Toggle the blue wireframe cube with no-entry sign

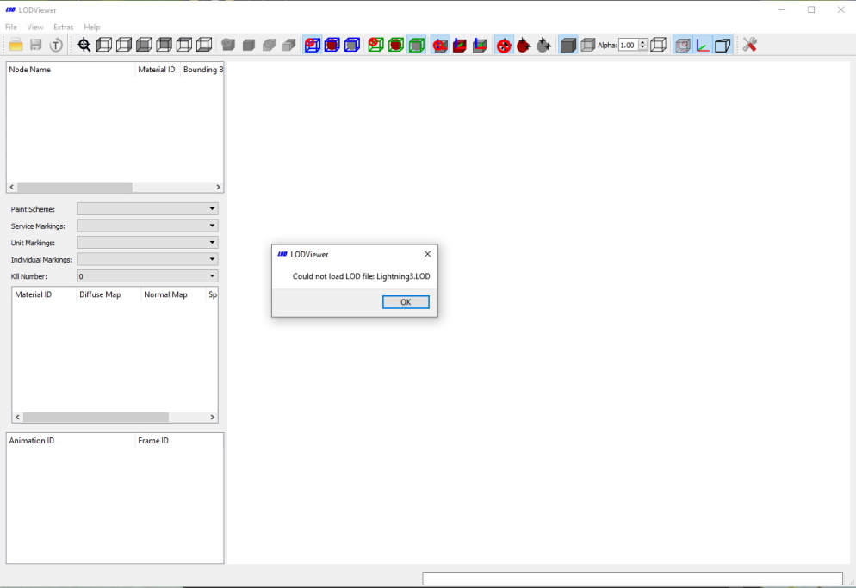[x=313, y=45]
